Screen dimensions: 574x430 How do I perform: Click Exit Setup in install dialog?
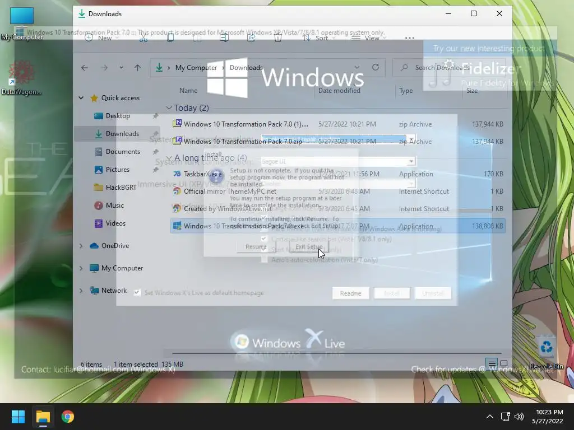pyautogui.click(x=309, y=247)
